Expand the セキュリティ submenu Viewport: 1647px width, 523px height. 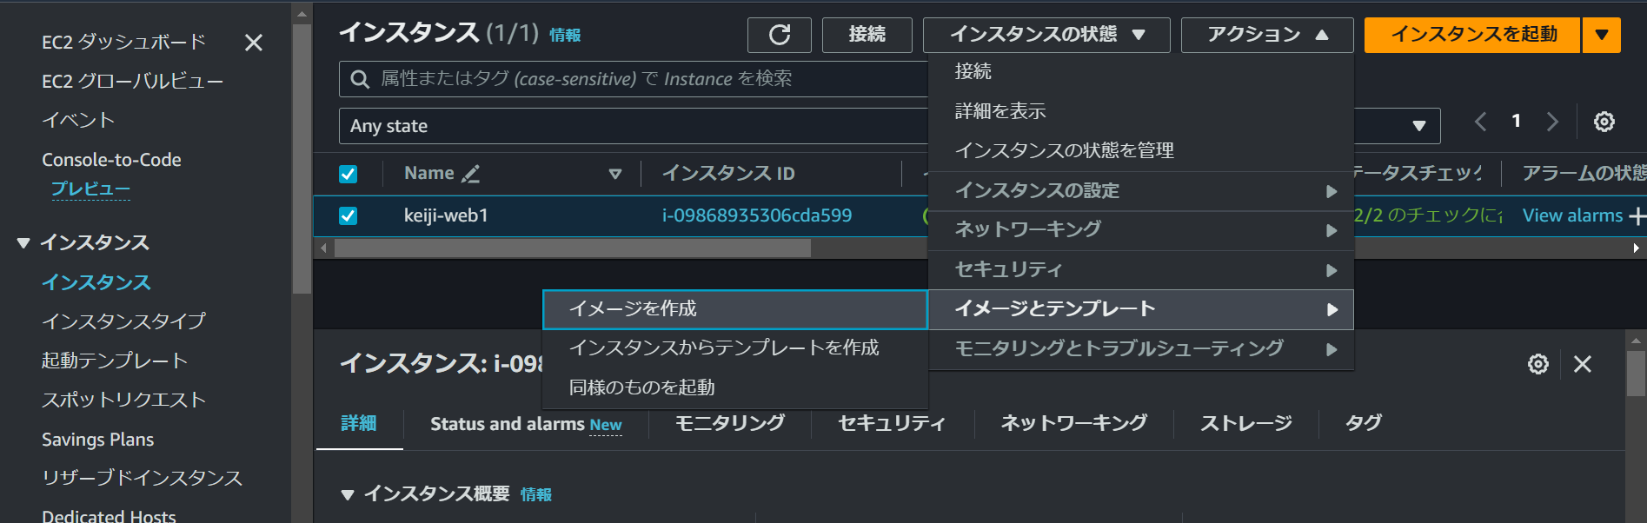click(x=1141, y=269)
